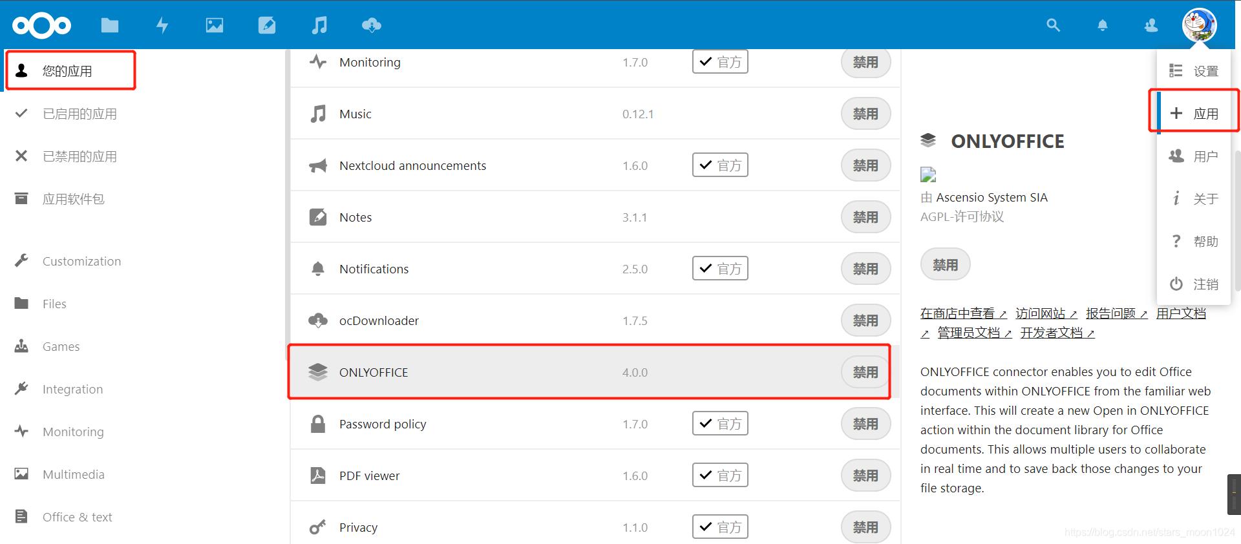Open 访问网站 link
This screenshot has width=1241, height=544.
click(1046, 313)
